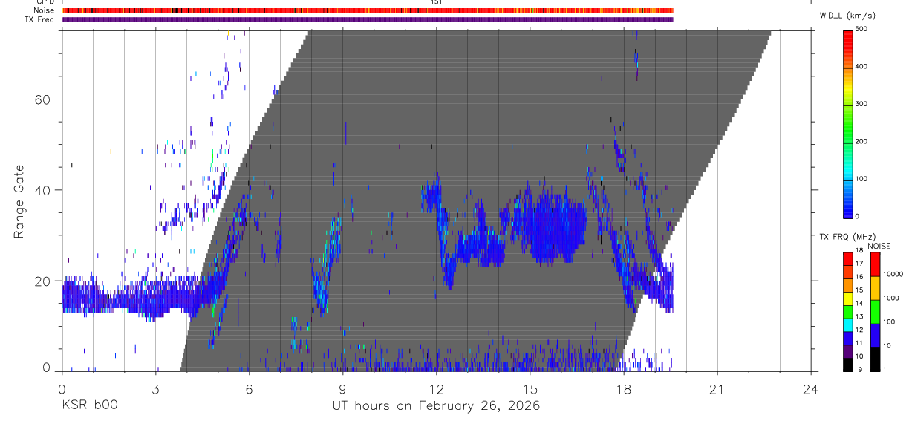The width and height of the screenshot is (912, 421).
Task: Click the green segment of NOISE color bar
Action: pos(874,312)
